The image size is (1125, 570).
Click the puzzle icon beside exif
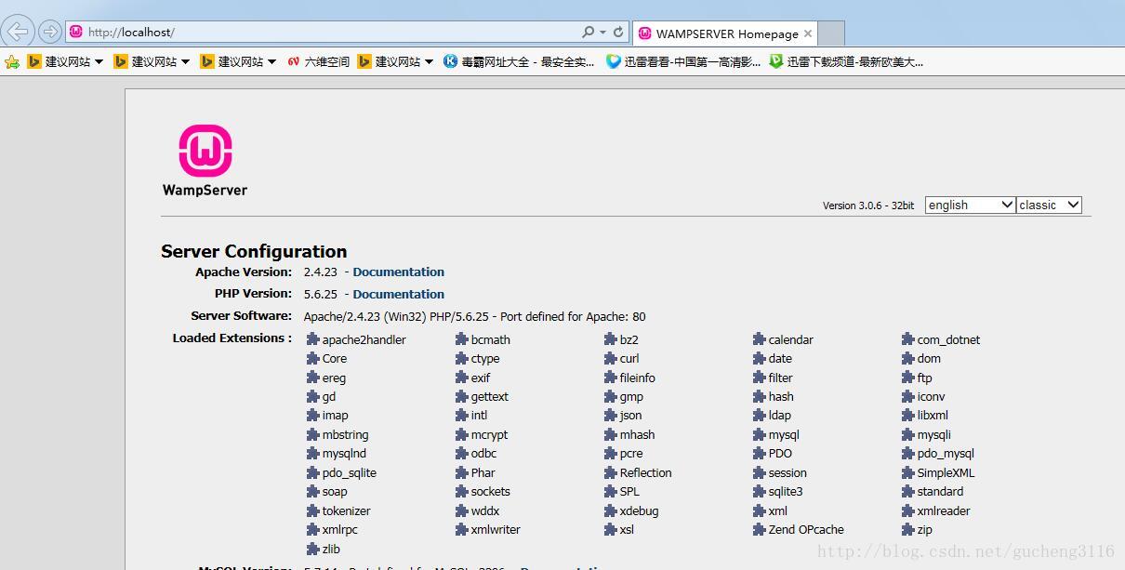click(462, 378)
